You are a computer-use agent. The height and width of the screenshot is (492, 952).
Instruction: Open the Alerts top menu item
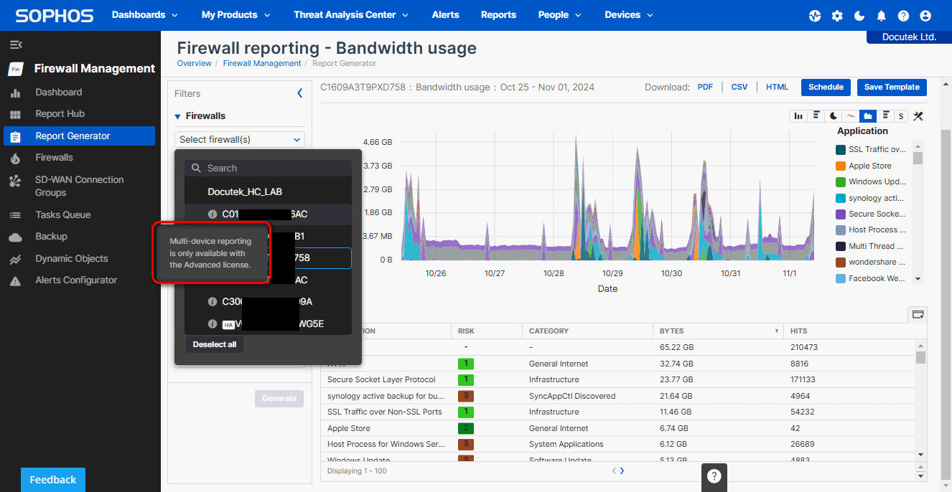pos(446,15)
